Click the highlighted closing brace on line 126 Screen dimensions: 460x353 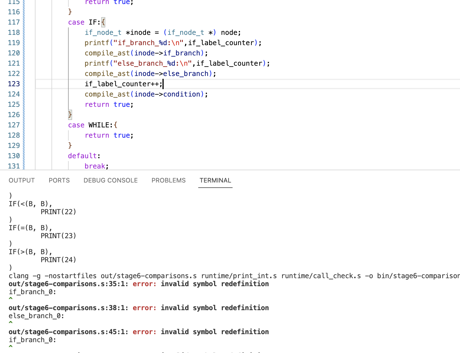tap(70, 115)
